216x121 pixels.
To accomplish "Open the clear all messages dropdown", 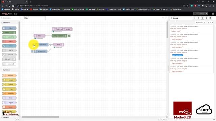I will click(210, 22).
